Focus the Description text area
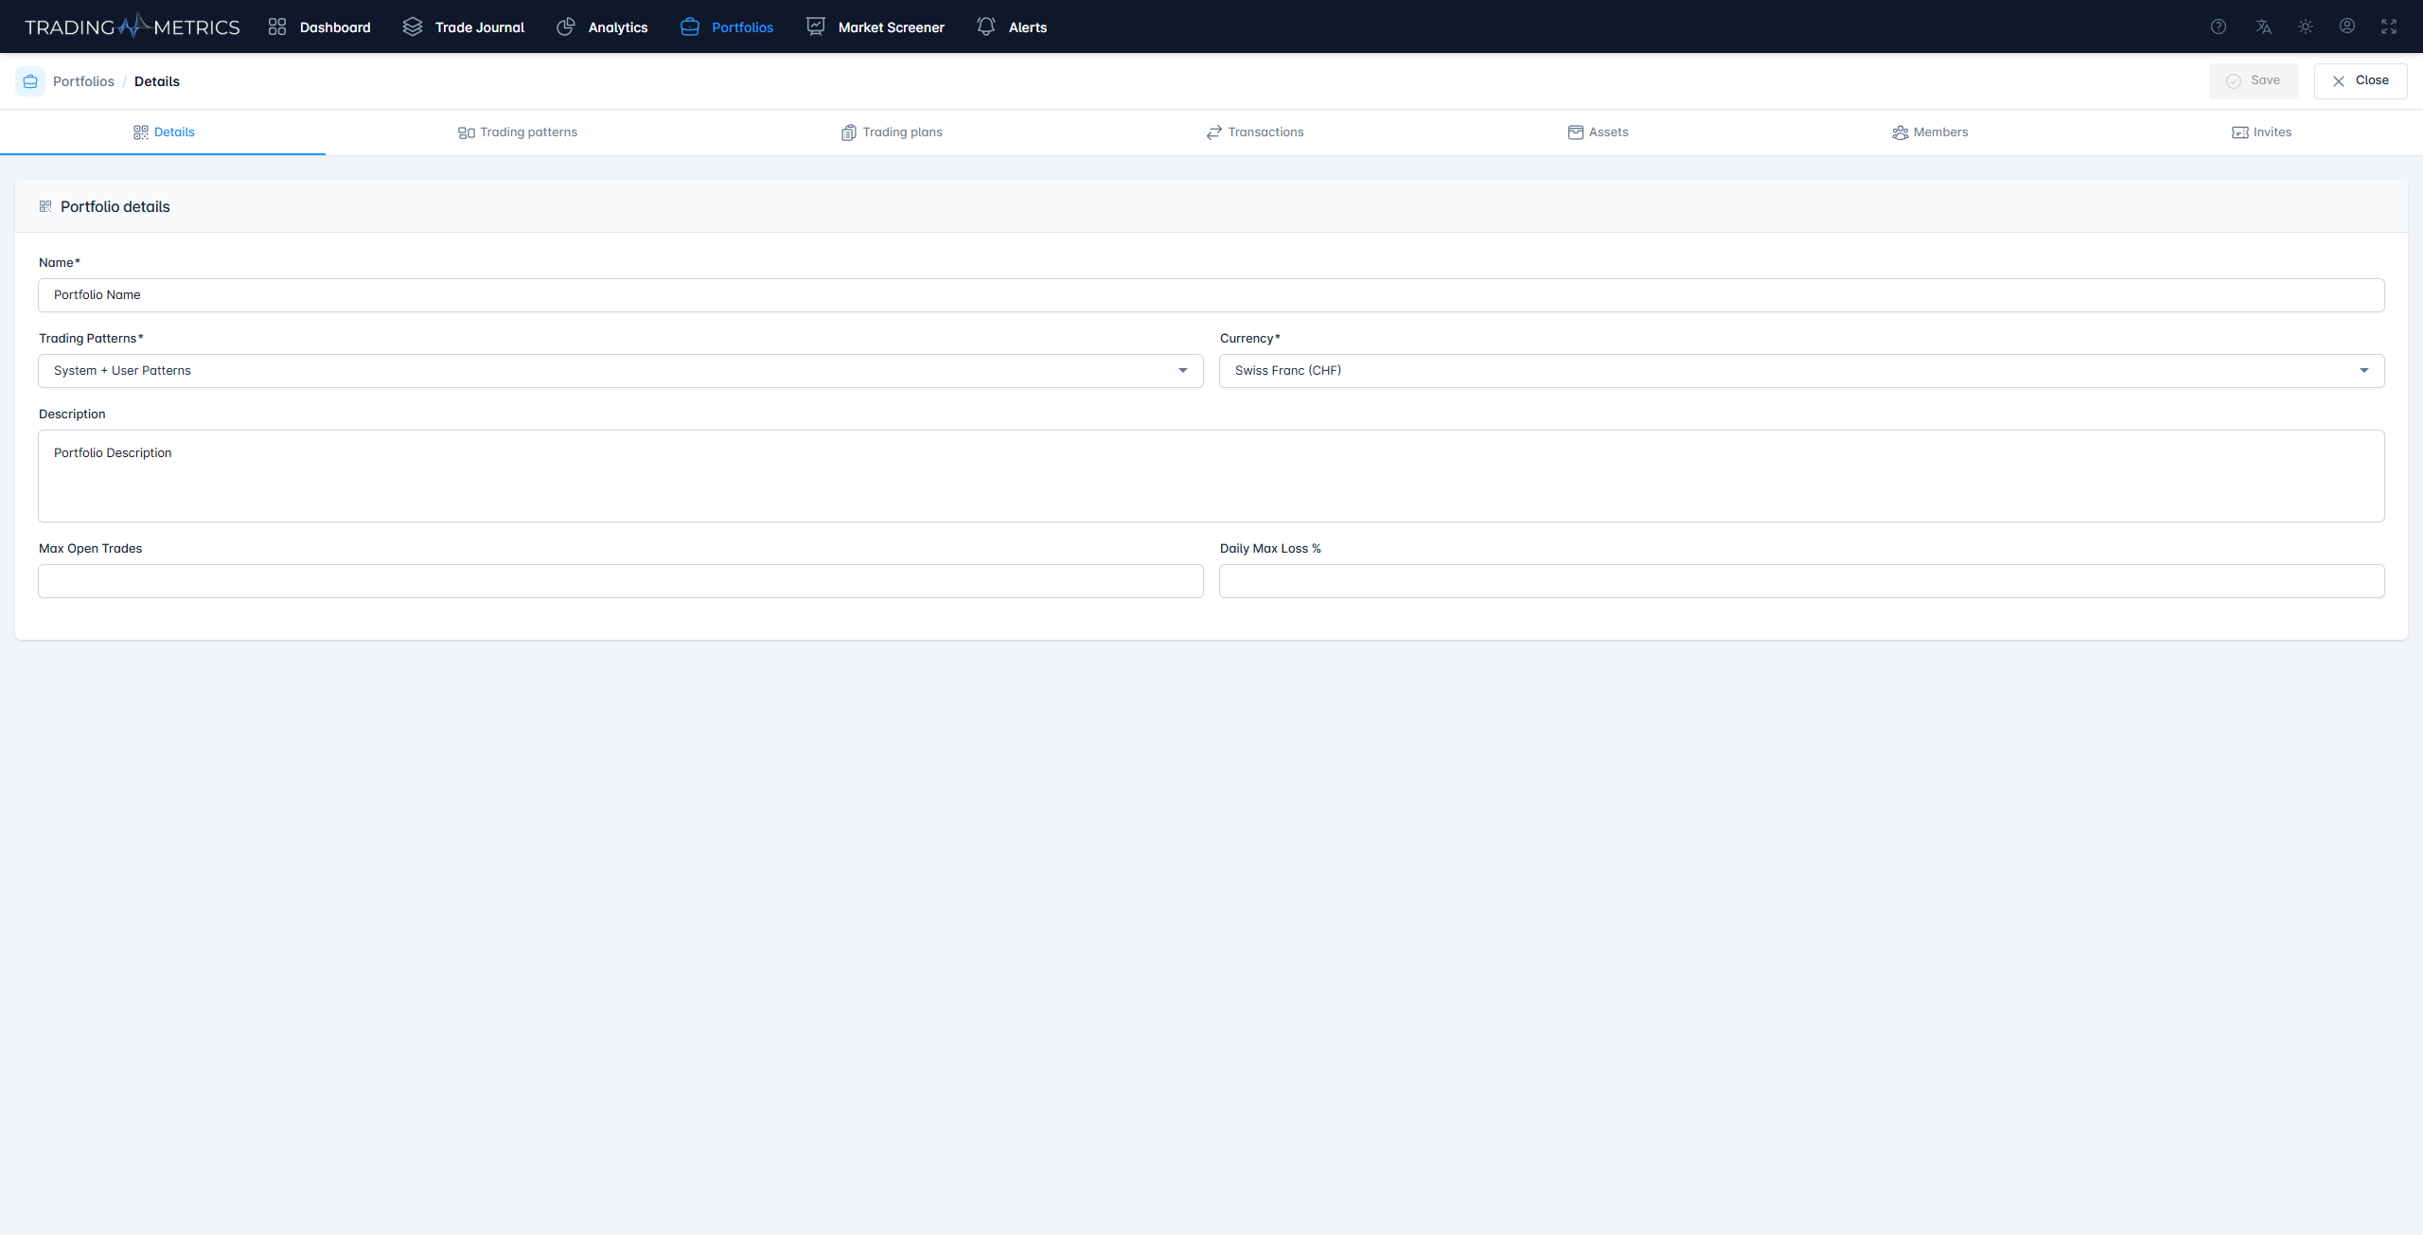This screenshot has height=1235, width=2423. (x=1211, y=476)
